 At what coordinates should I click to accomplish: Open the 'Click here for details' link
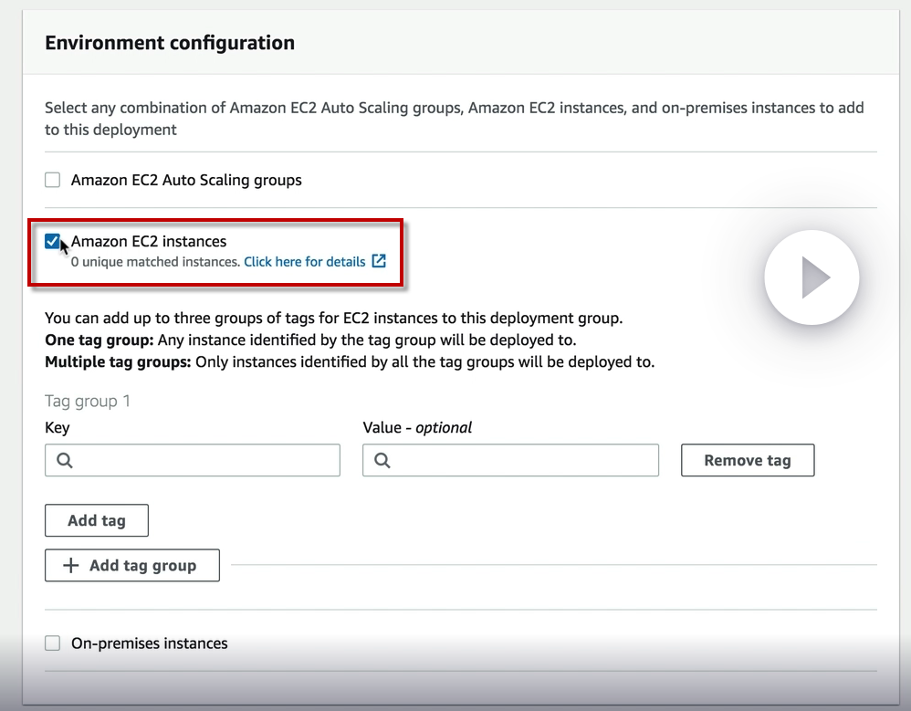pos(304,262)
